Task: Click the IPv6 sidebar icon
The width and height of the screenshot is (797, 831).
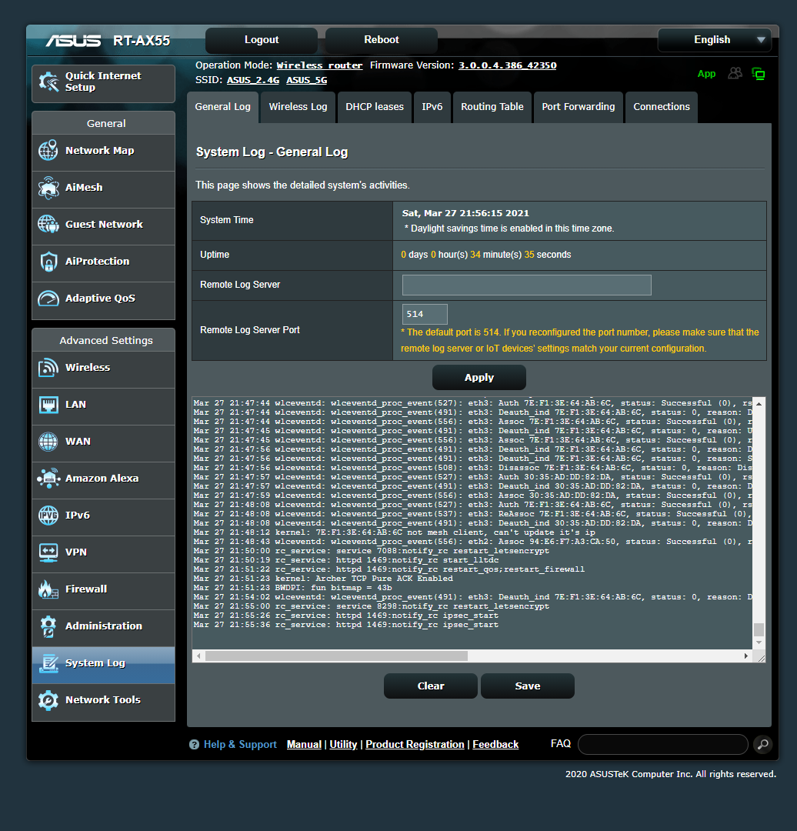Action: click(x=48, y=515)
